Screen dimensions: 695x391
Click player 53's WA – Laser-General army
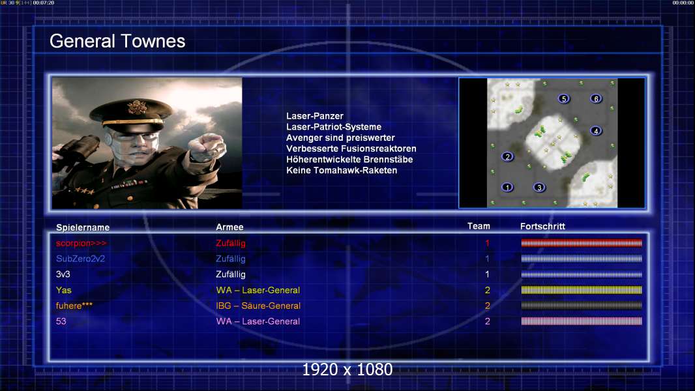tap(258, 321)
